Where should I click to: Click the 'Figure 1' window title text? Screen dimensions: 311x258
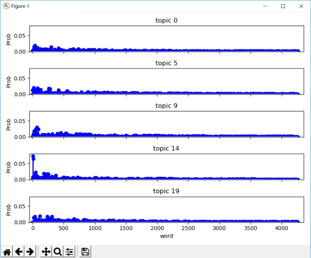pos(20,6)
